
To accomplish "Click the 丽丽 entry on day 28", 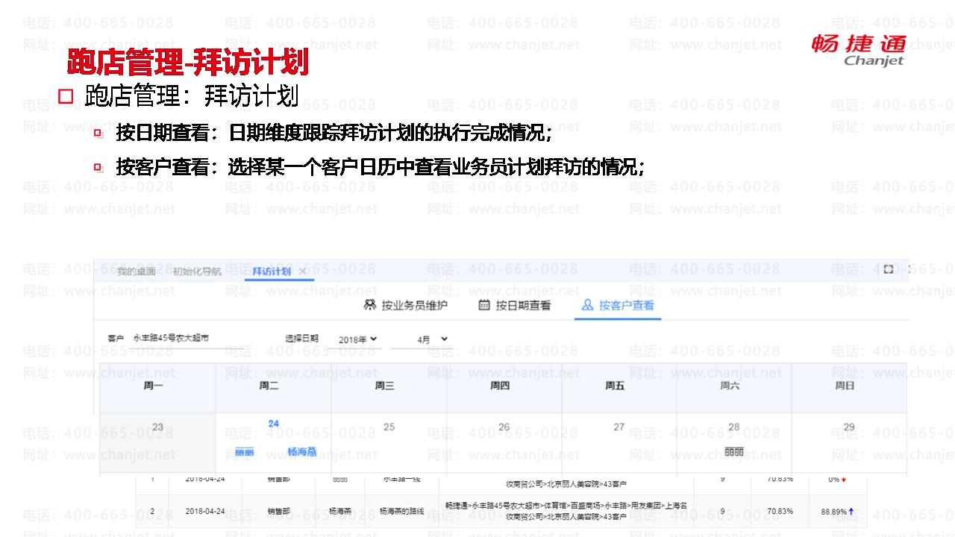I will pos(734,452).
